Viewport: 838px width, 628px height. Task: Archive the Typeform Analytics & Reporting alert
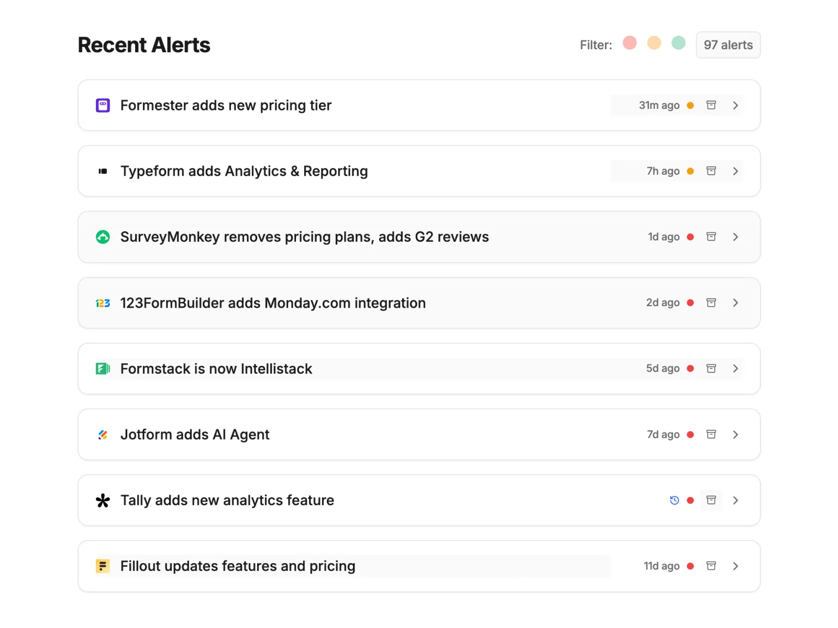coord(711,171)
